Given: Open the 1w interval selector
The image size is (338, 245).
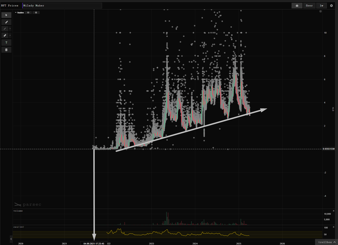Looking at the screenshot, I should click(x=321, y=6).
